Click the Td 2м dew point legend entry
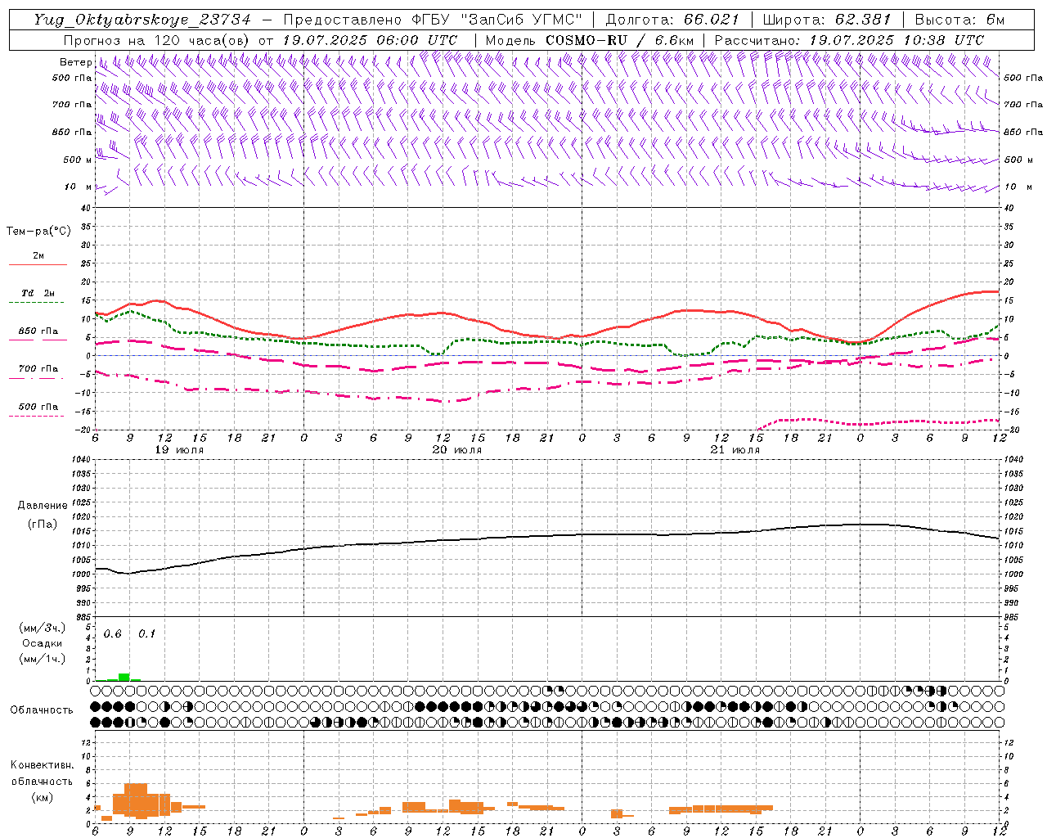The height and width of the screenshot is (838, 1047). pos(38,293)
